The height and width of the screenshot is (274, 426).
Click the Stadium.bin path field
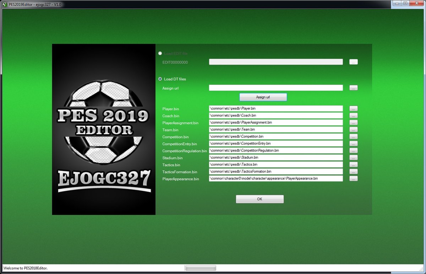point(276,157)
